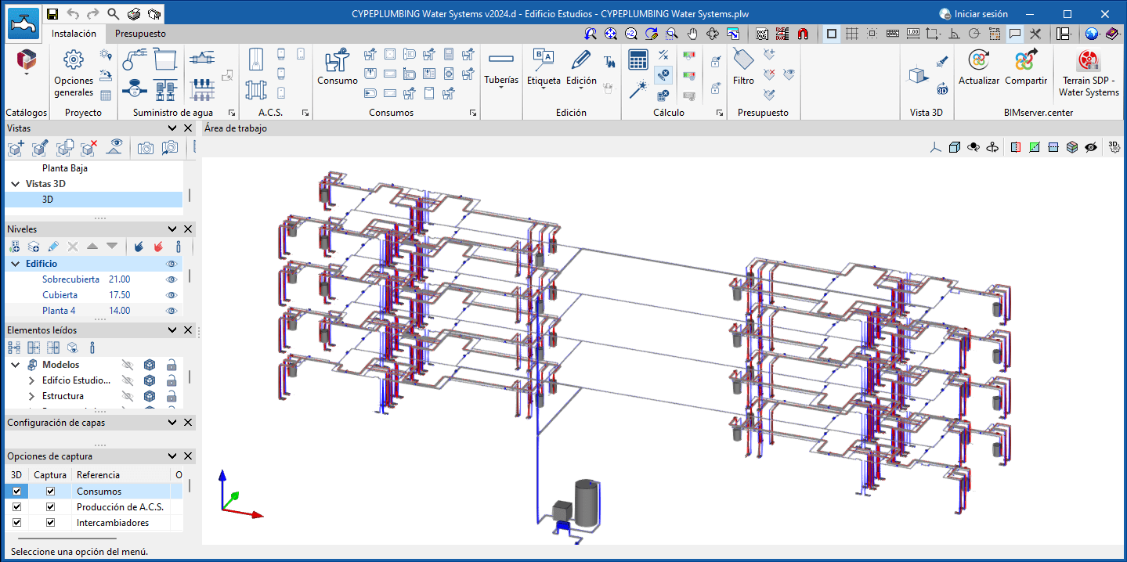The width and height of the screenshot is (1127, 562).
Task: Click the Filtro budget icon
Action: (743, 67)
